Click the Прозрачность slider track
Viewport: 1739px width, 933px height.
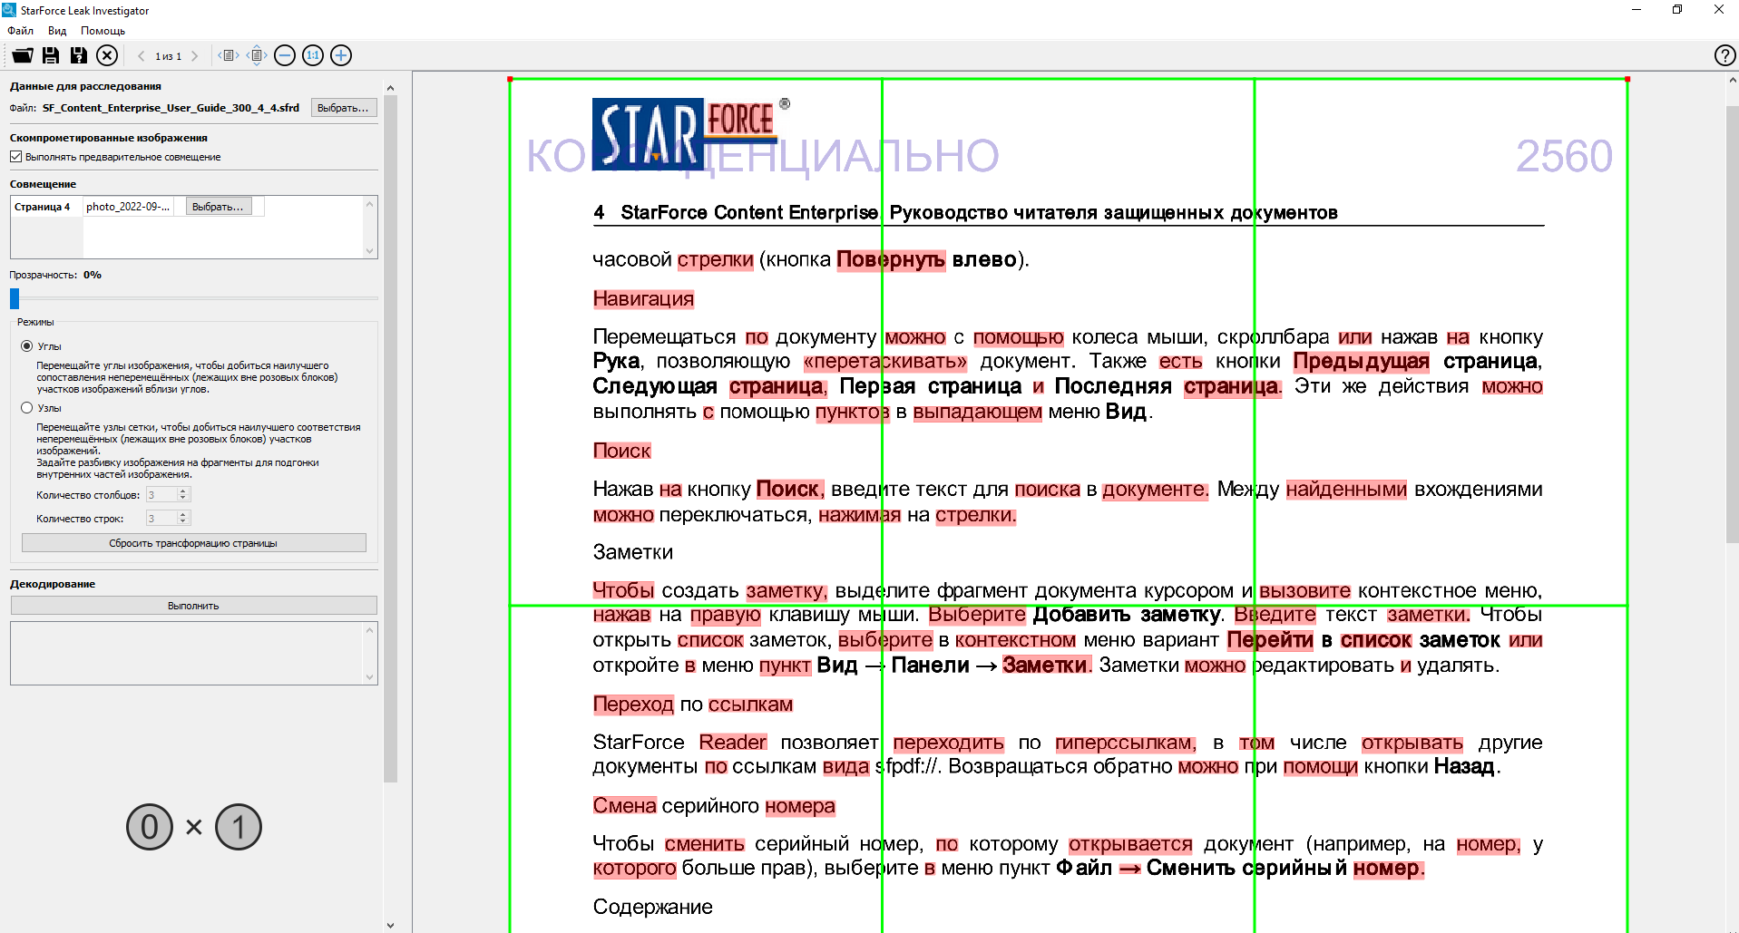[x=194, y=298]
